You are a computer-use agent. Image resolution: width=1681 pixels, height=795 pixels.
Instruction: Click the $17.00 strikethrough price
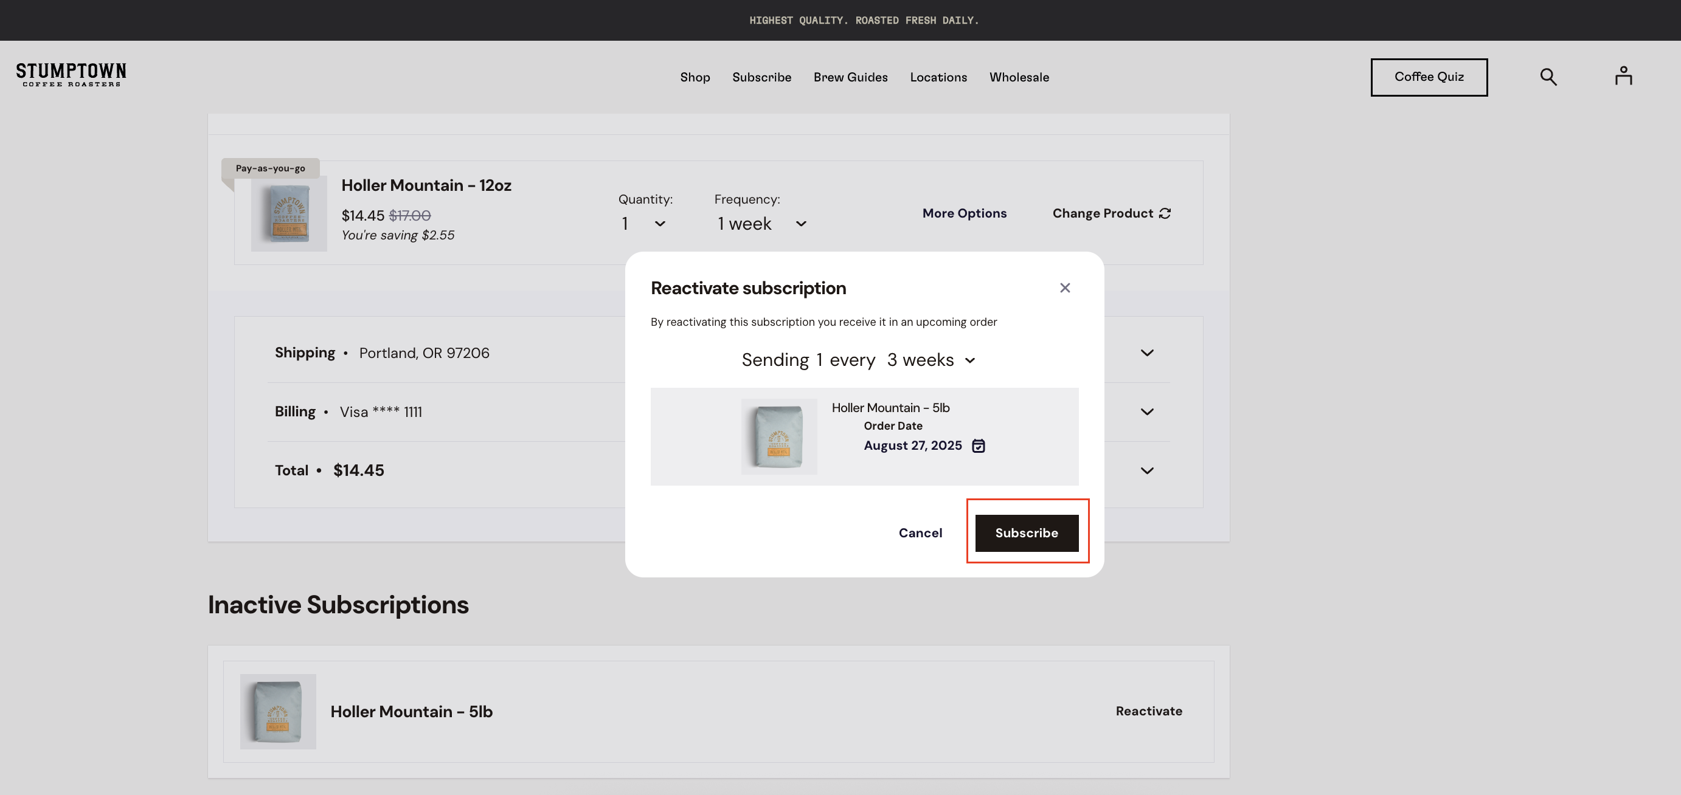[410, 215]
